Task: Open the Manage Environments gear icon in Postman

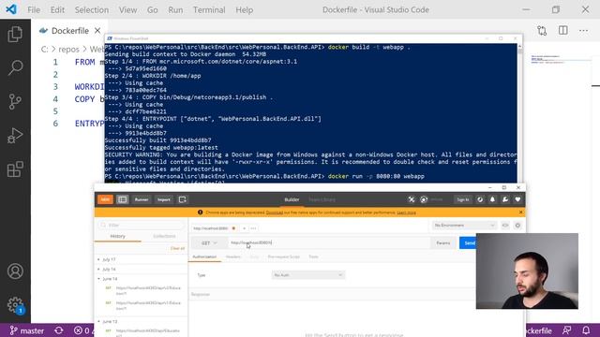Action: coord(517,226)
